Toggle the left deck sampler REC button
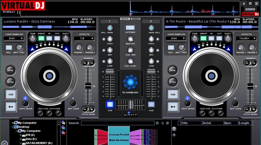Image resolution: width=261 pixels, height=145 pixels. [x=9, y=48]
